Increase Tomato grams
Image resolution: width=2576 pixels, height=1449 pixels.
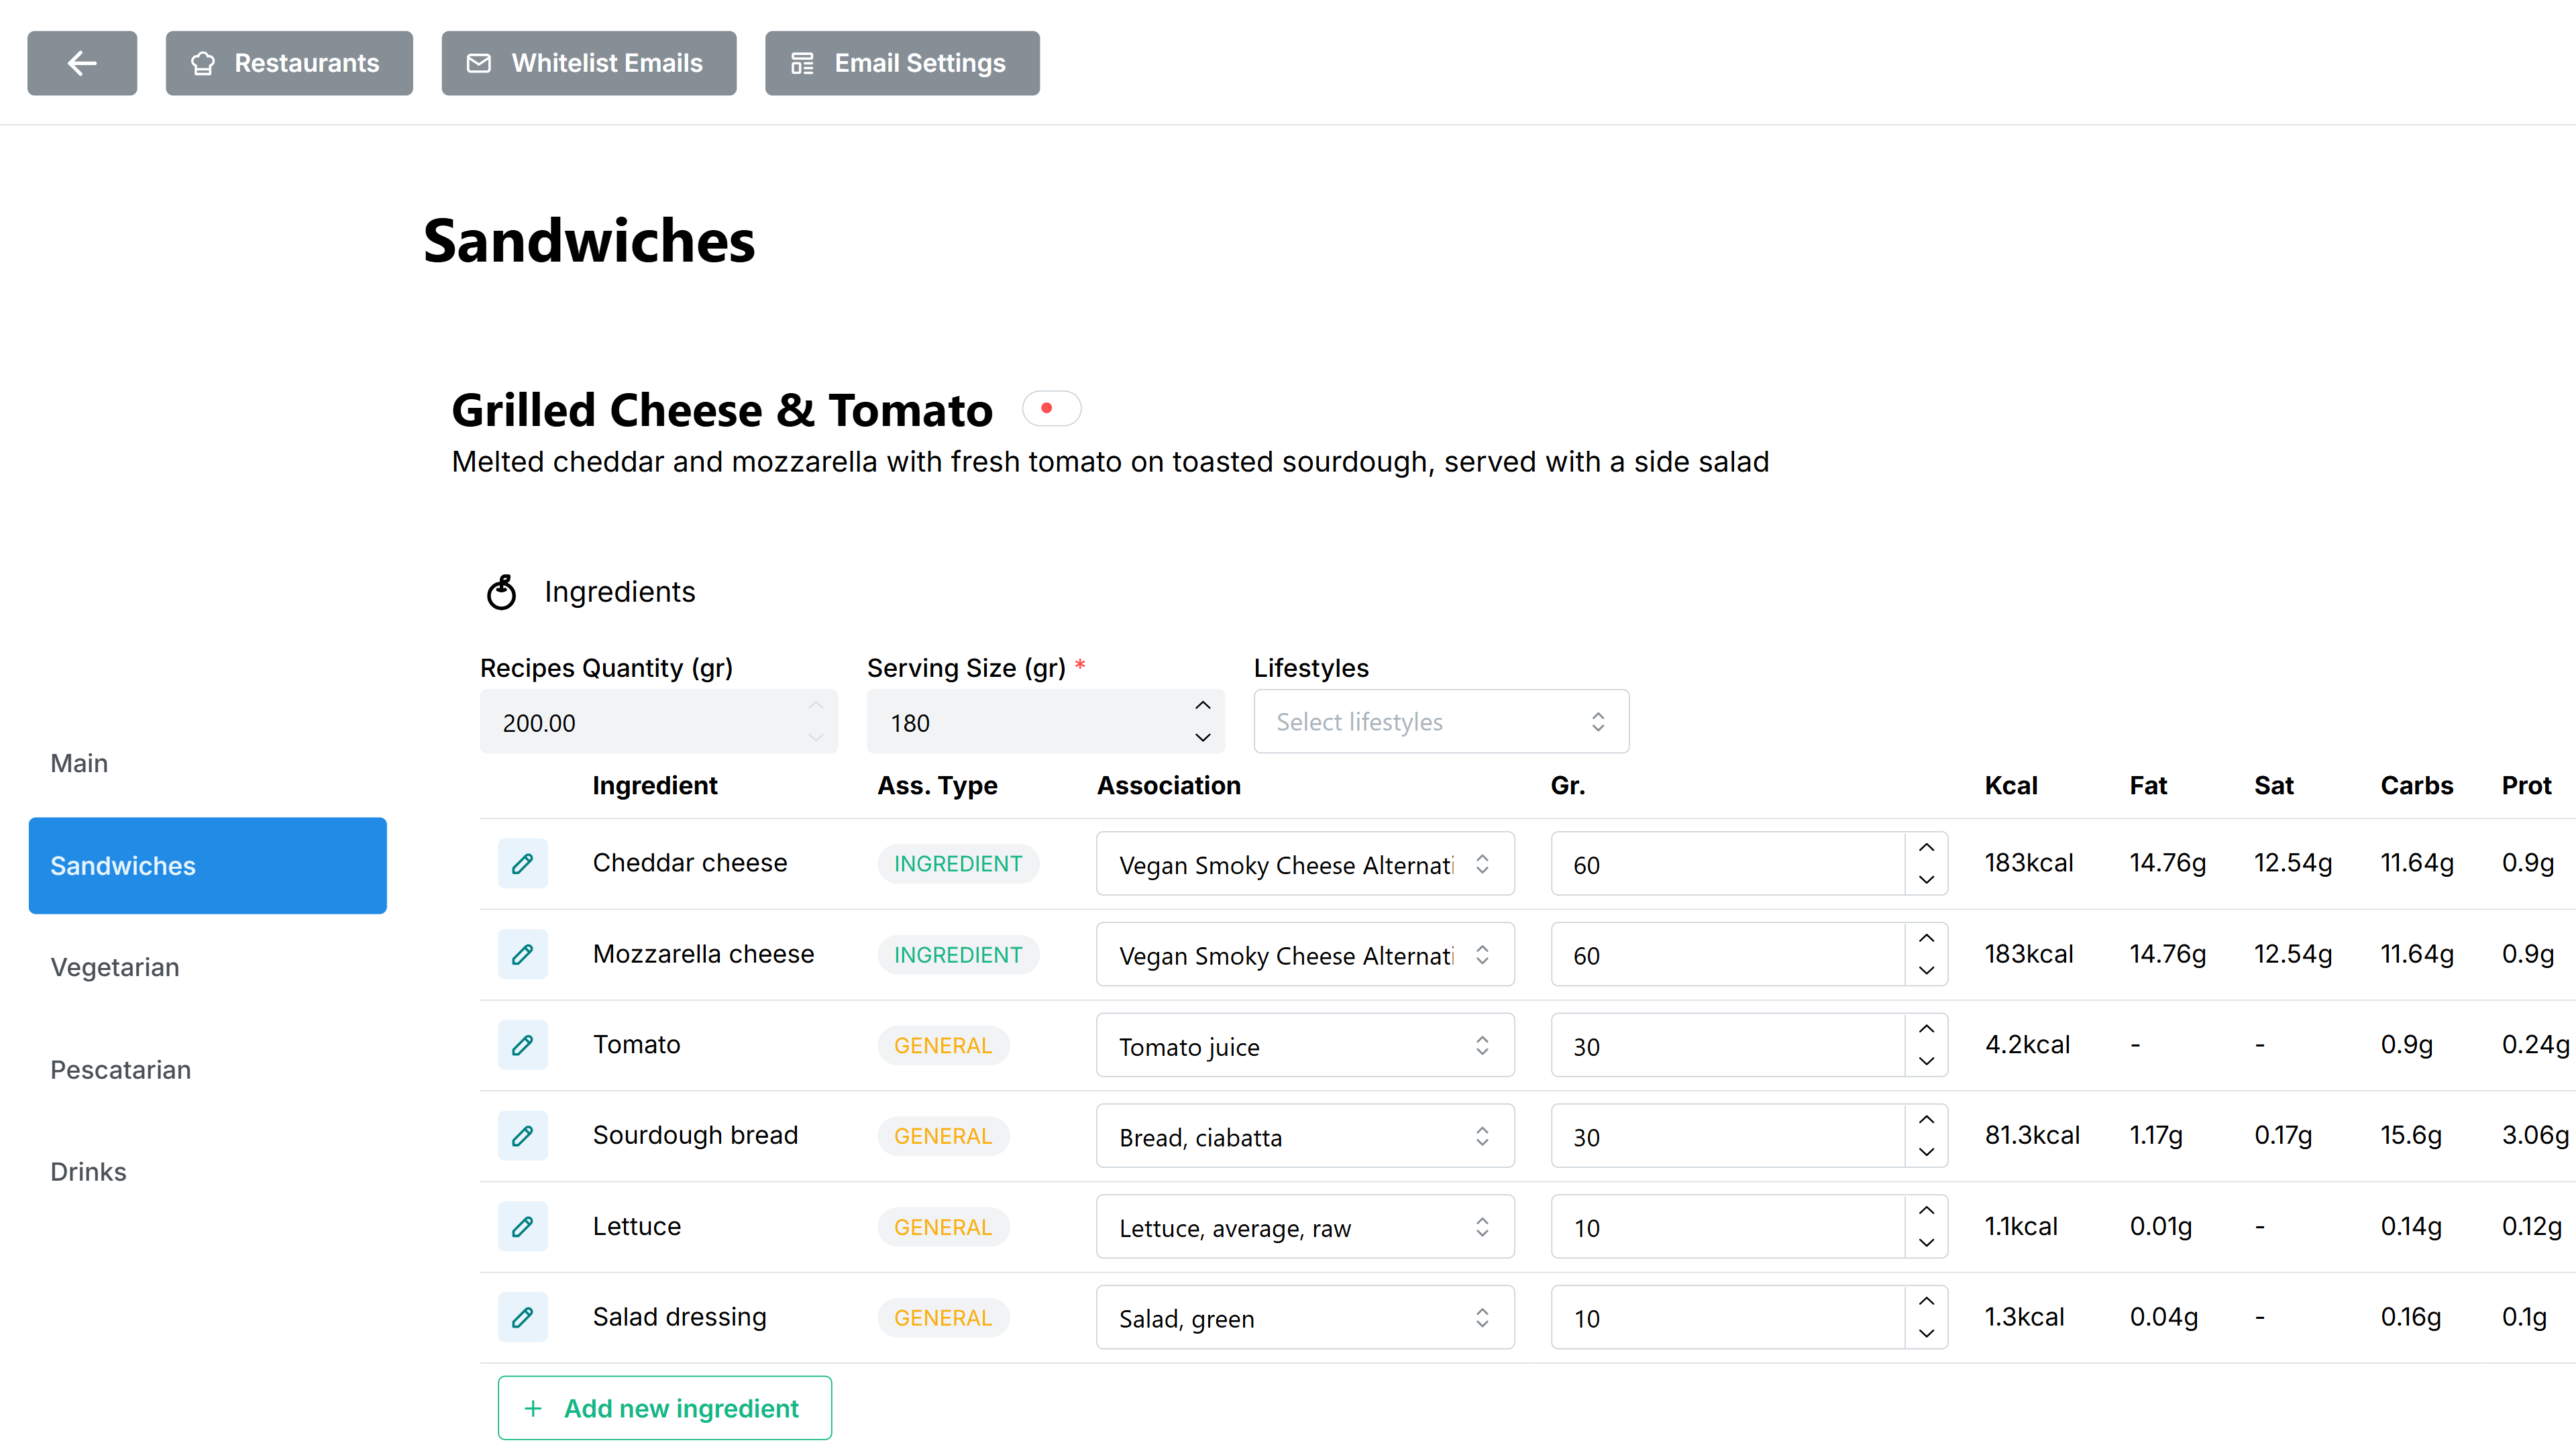1927,1030
